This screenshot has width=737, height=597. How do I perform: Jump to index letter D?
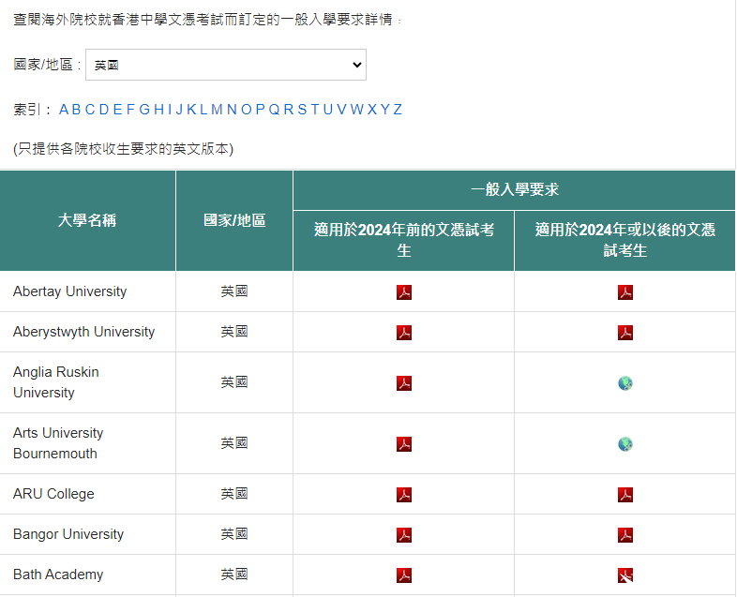click(104, 110)
